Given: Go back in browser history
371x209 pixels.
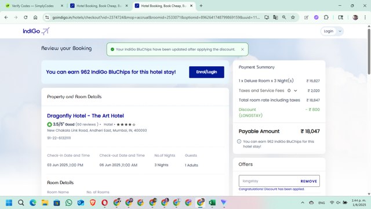Looking at the screenshot, I should pos(6,17).
